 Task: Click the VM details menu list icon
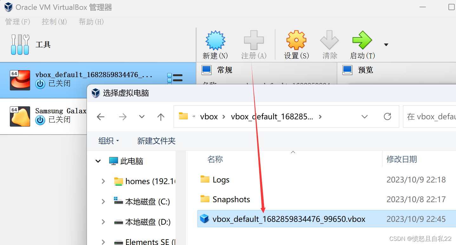pyautogui.click(x=175, y=78)
